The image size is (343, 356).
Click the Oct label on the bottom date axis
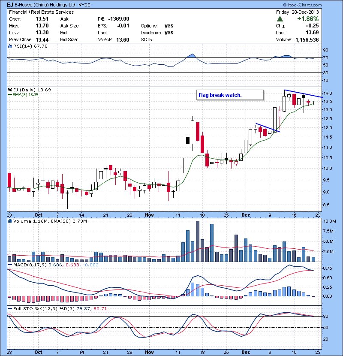tap(38, 352)
